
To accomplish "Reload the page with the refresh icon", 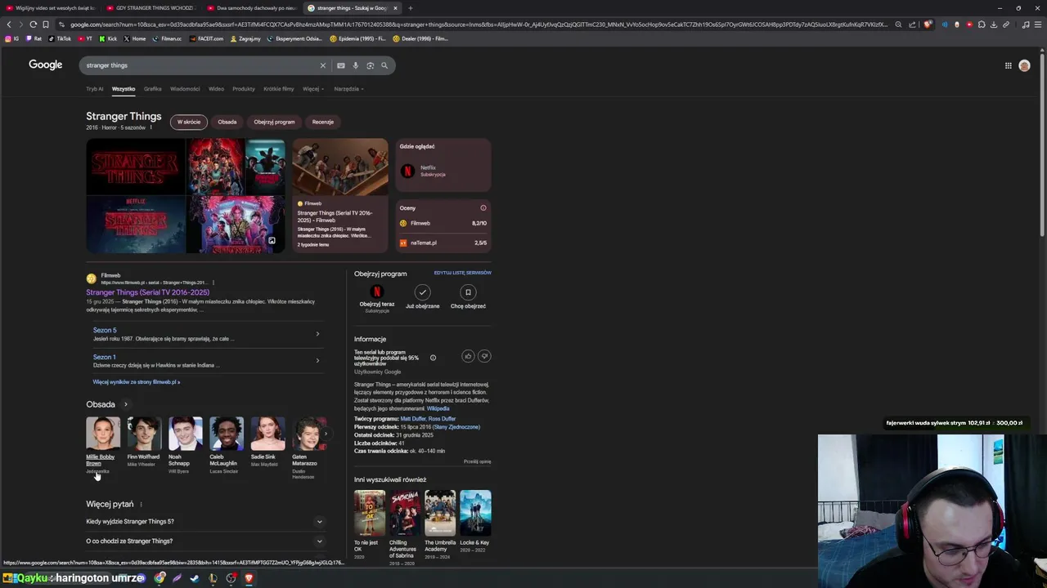I will point(33,24).
